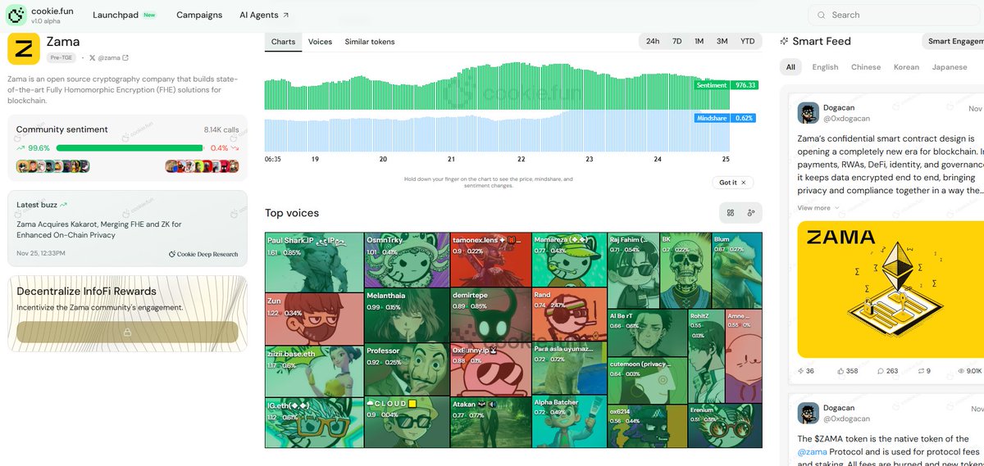Open the Smart Engagement sort dropdown
Viewport: 984px width, 466px height.
click(953, 41)
